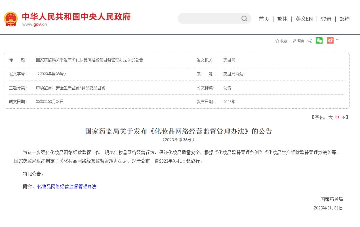This screenshot has width=360, height=227.
Task: Switch to the 英文EN English version
Action: [x=304, y=19]
